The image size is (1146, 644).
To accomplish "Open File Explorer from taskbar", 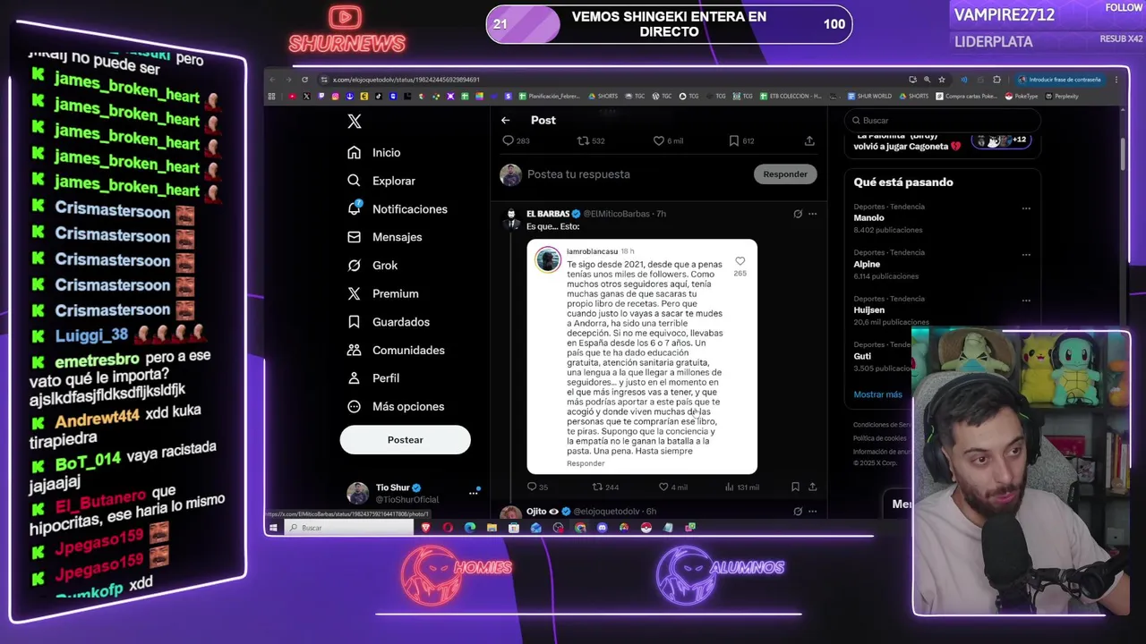I will [492, 528].
